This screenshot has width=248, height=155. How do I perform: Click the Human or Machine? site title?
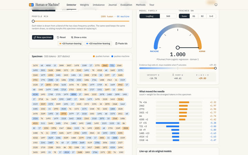(x=47, y=5)
